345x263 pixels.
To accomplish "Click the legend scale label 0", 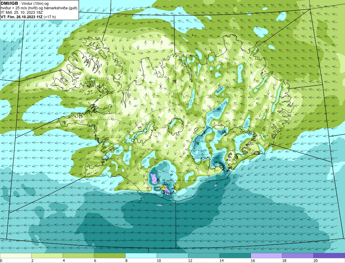I will point(1,261).
